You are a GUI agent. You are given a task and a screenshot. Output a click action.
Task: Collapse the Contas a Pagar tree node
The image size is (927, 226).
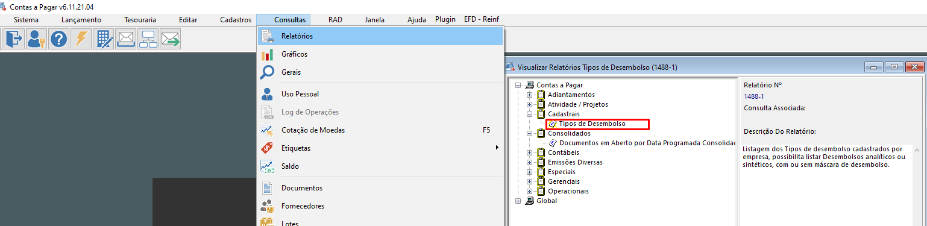coord(518,85)
